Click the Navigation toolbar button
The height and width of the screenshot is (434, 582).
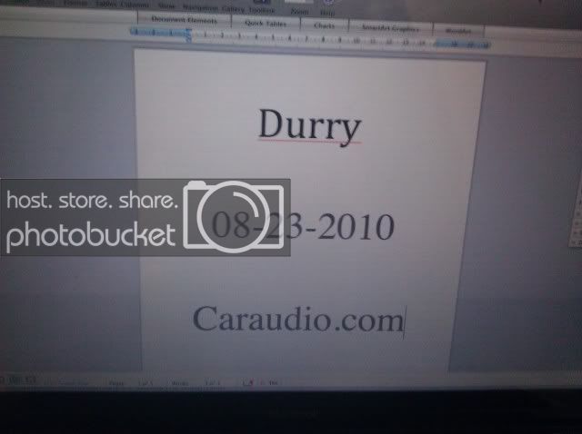click(200, 7)
